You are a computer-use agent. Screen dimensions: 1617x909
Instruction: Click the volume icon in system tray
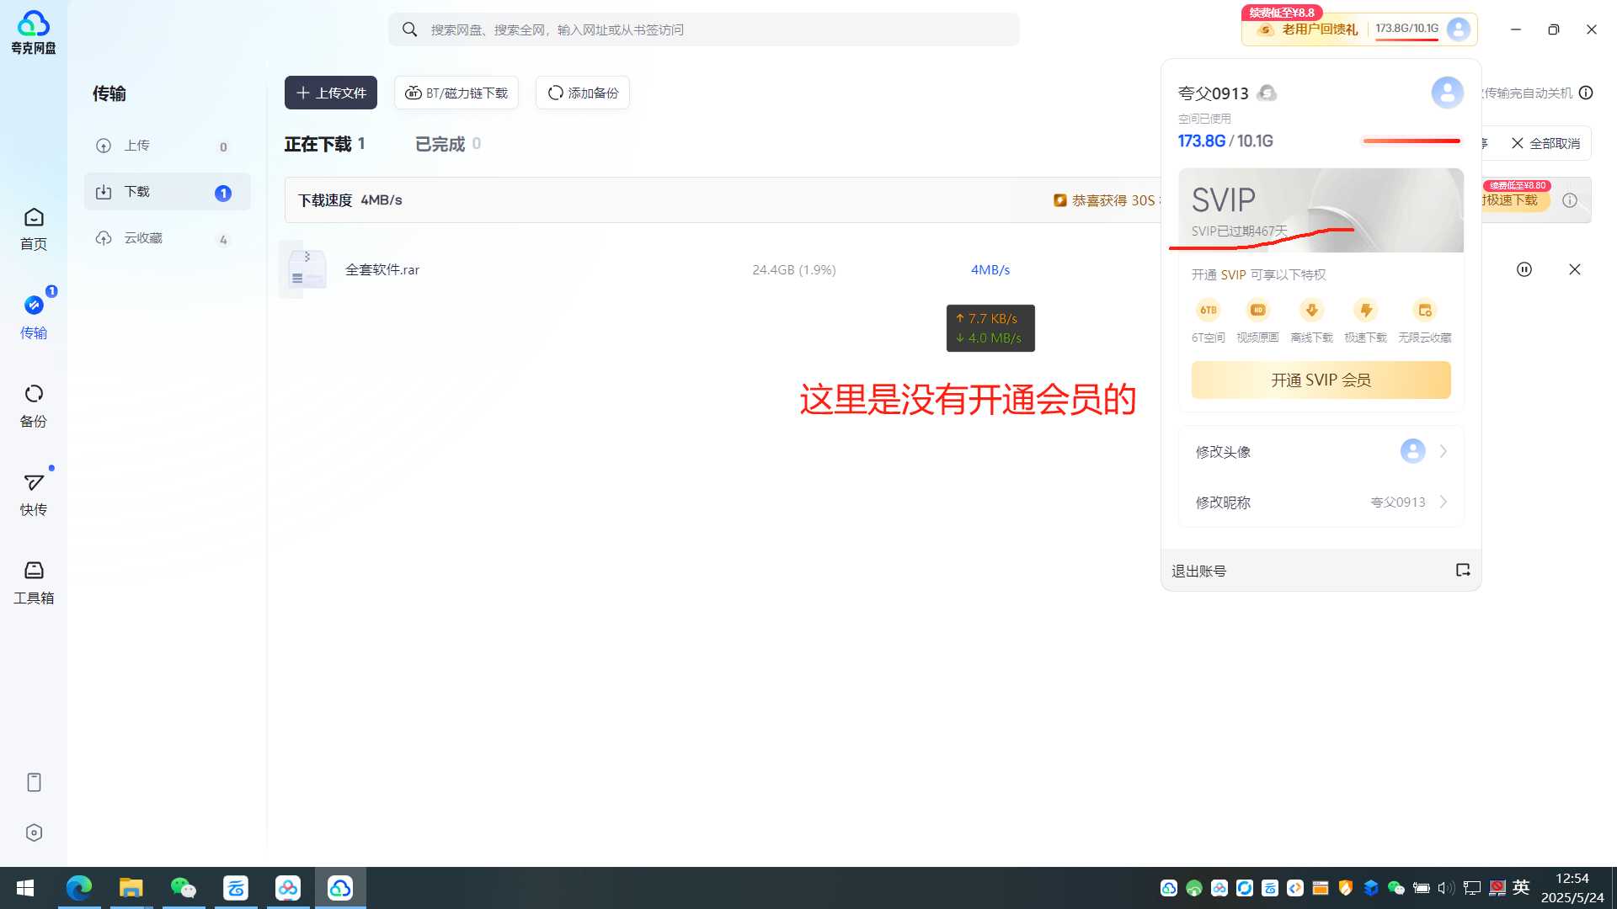(x=1446, y=888)
